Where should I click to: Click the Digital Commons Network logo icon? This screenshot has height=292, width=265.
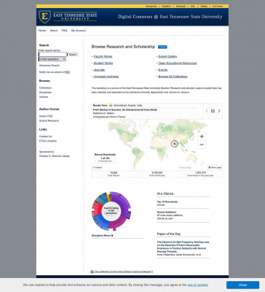[x=92, y=272]
